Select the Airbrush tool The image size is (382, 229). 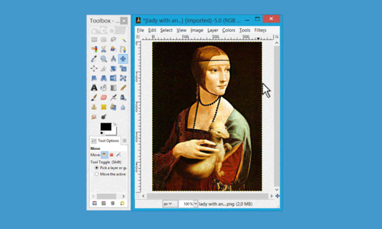coord(113,97)
